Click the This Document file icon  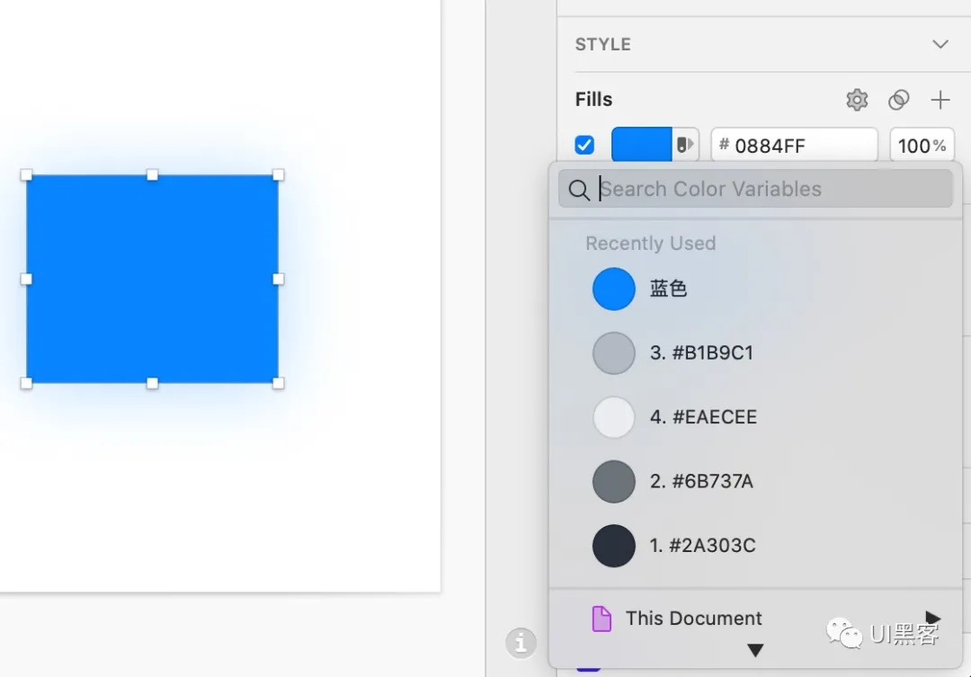[x=601, y=619]
